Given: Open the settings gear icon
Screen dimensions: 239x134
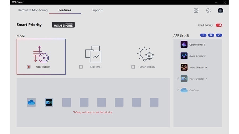Looking at the screenshot, I should click(x=208, y=11).
